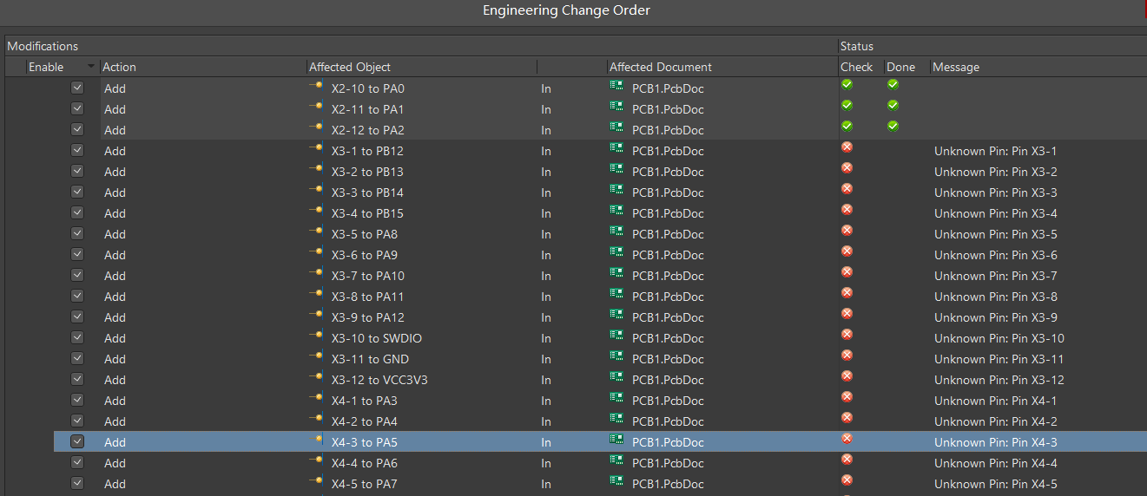Viewport: 1147px width, 496px height.
Task: Select the pin icon for X3-7 to PA10
Action: (x=316, y=272)
